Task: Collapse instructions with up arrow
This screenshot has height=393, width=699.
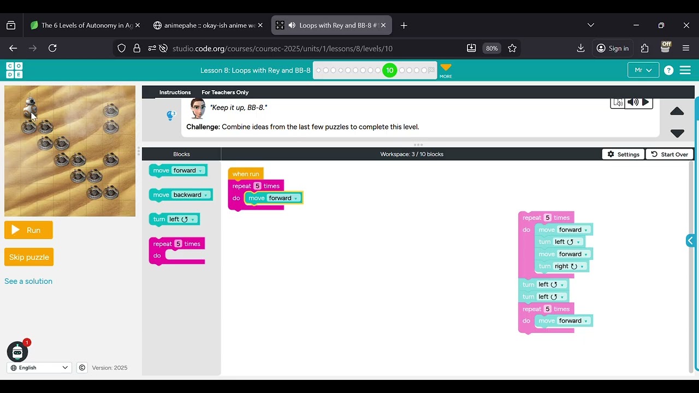Action: click(x=677, y=111)
